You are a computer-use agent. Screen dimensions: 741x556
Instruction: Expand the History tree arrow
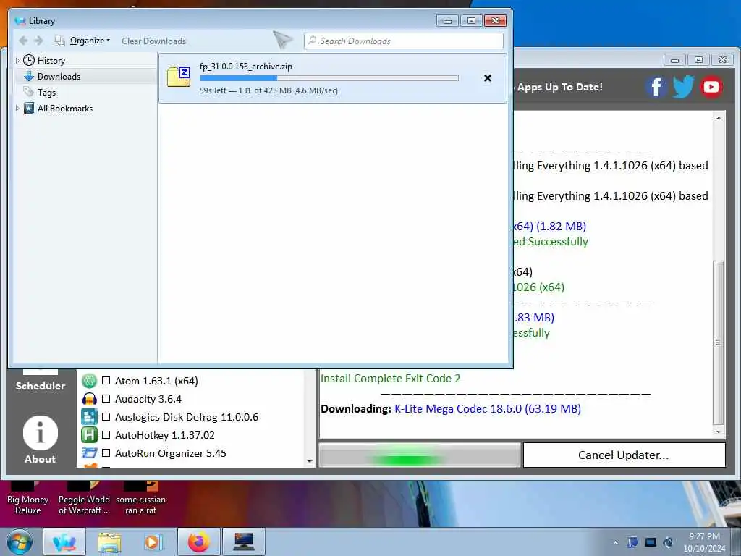coord(17,61)
